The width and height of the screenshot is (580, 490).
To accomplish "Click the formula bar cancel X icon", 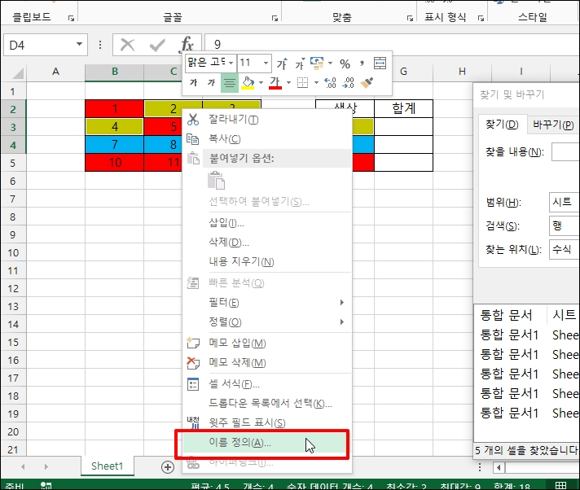I will (128, 45).
